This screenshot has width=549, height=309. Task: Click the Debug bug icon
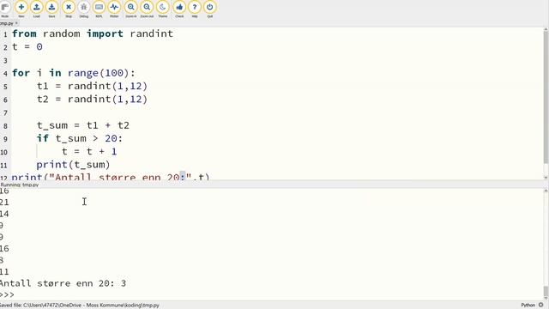pyautogui.click(x=84, y=8)
